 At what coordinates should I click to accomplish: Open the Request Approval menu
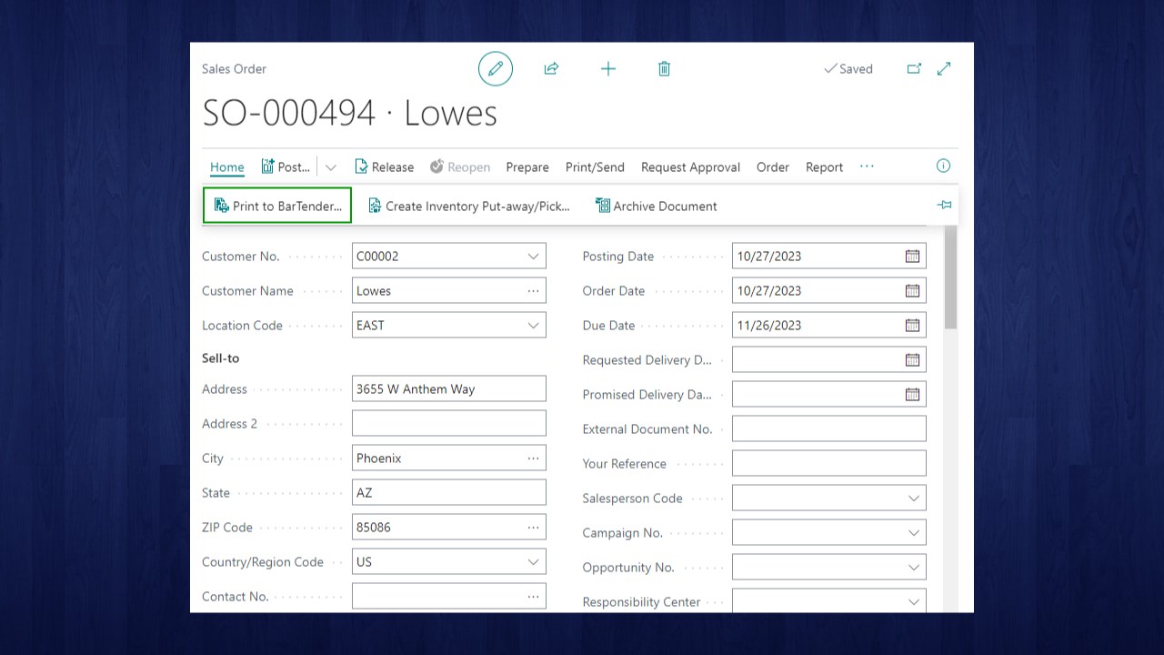pyautogui.click(x=690, y=167)
